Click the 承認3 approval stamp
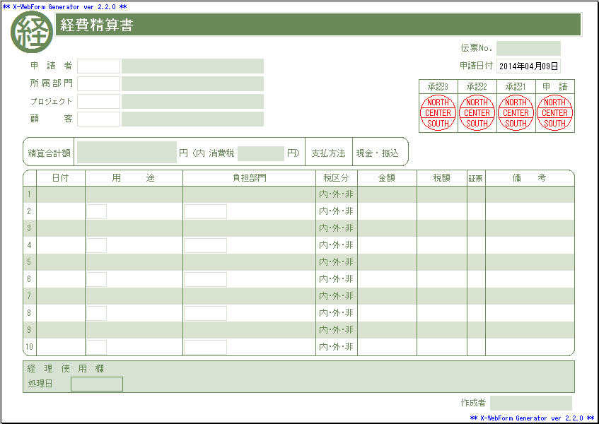The height and width of the screenshot is (424, 599). [438, 113]
